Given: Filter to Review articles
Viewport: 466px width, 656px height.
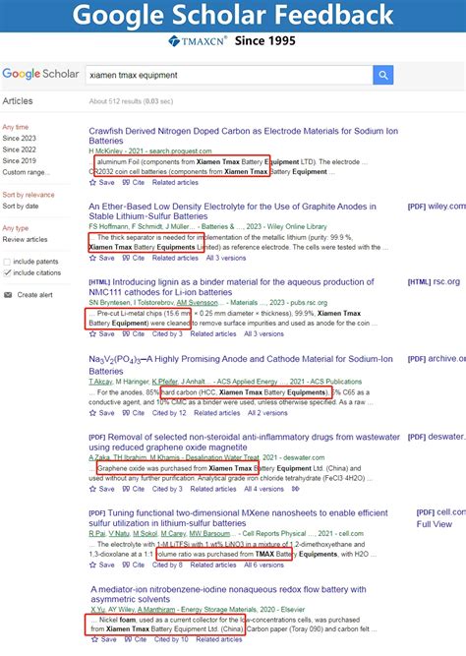Looking at the screenshot, I should click(x=26, y=239).
